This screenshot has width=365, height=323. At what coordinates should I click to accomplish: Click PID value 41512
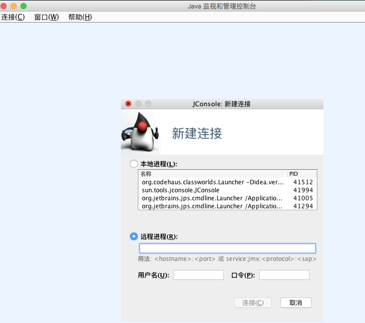tap(303, 182)
